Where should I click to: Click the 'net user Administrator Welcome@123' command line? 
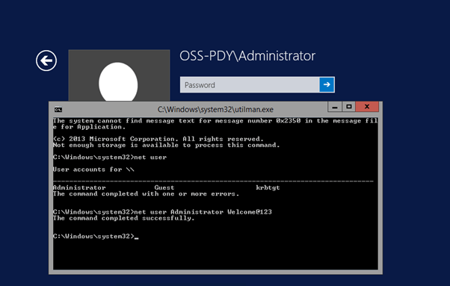pyautogui.click(x=162, y=212)
